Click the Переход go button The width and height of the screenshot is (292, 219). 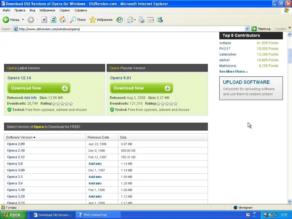click(x=261, y=29)
